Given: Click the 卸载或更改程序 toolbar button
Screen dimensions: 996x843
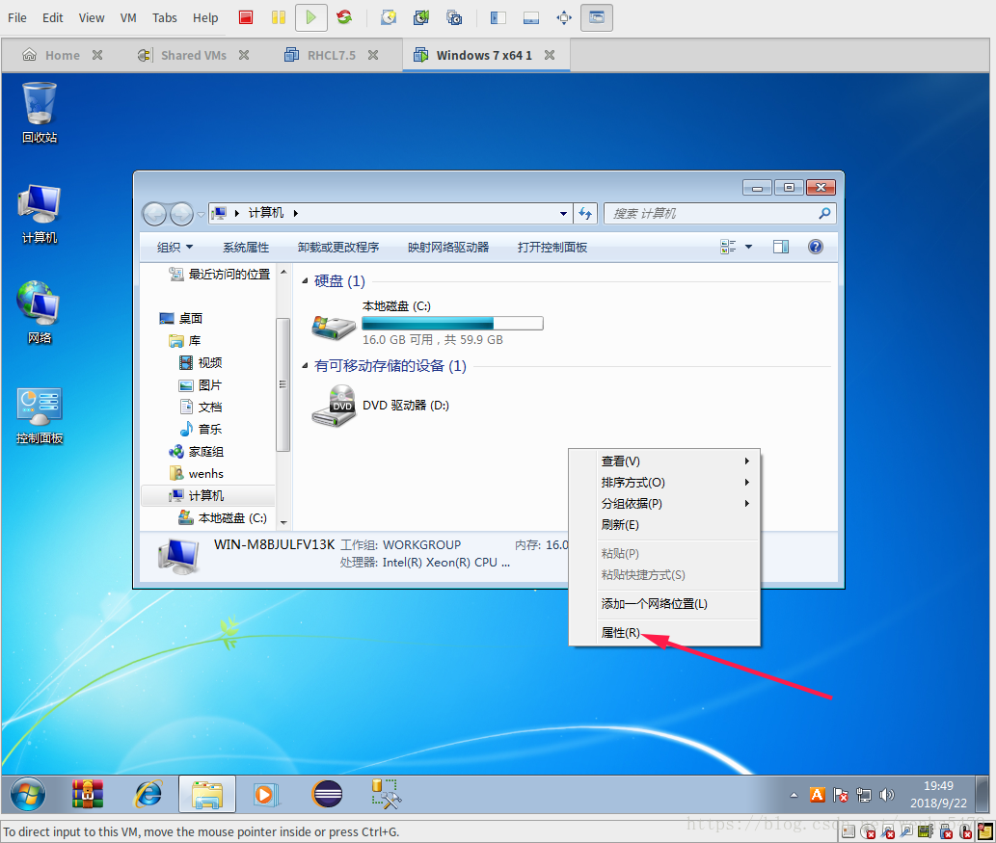Looking at the screenshot, I should click(337, 247).
